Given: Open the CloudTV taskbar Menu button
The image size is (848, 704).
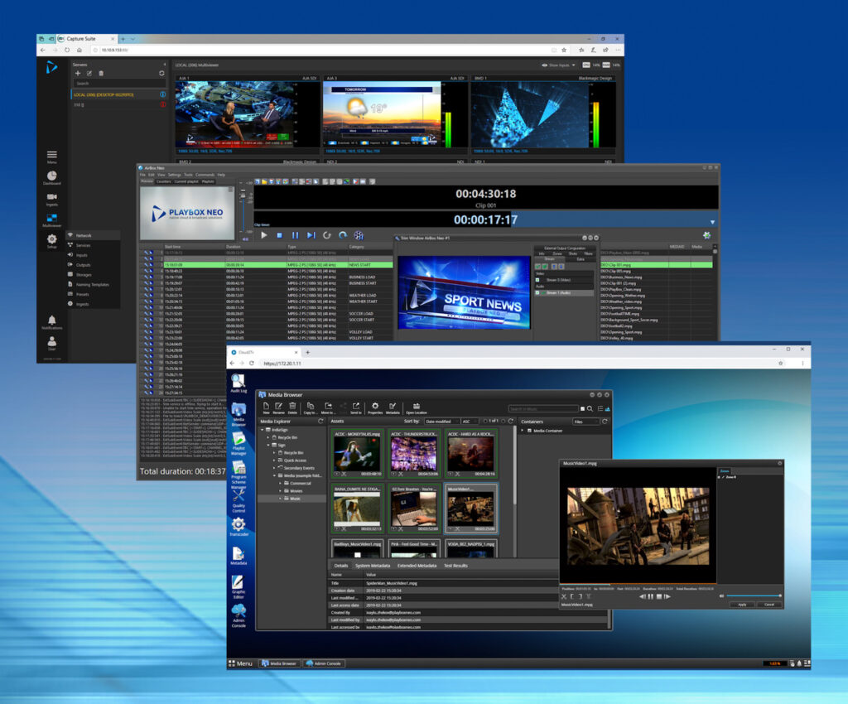Looking at the screenshot, I should click(x=240, y=663).
